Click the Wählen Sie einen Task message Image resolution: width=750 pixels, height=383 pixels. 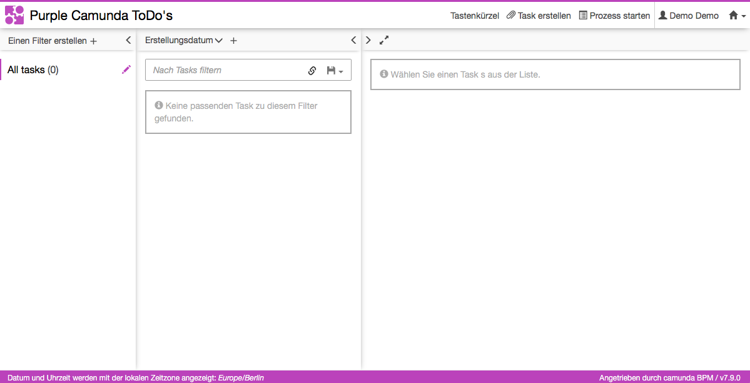555,74
